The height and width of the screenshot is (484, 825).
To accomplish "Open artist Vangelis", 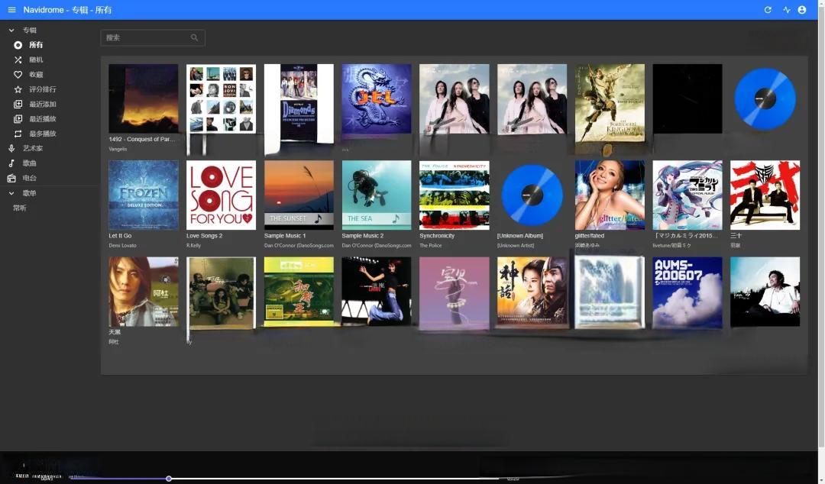I will click(118, 150).
